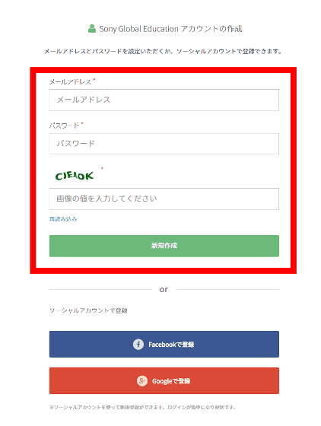
Task: Select the instruction sentence under the heading
Action: coord(163,51)
